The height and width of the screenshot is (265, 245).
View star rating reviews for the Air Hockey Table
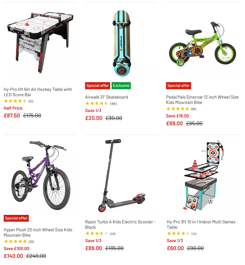click(x=18, y=101)
